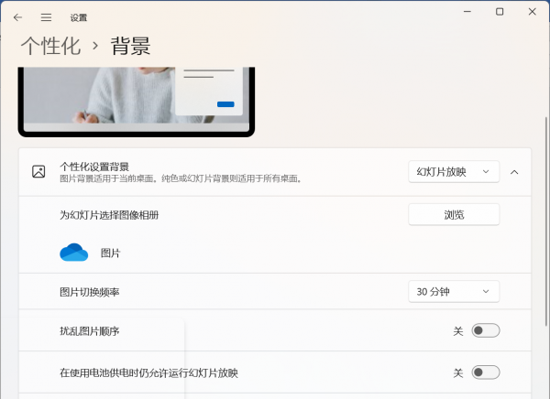
Task: Click the vertical scrollbar
Action: click(x=546, y=221)
